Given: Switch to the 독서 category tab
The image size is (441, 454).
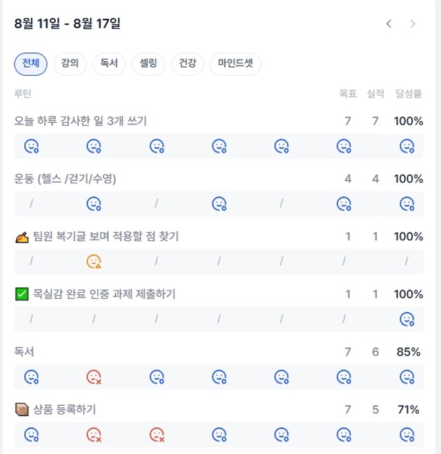Looking at the screenshot, I should coord(109,63).
